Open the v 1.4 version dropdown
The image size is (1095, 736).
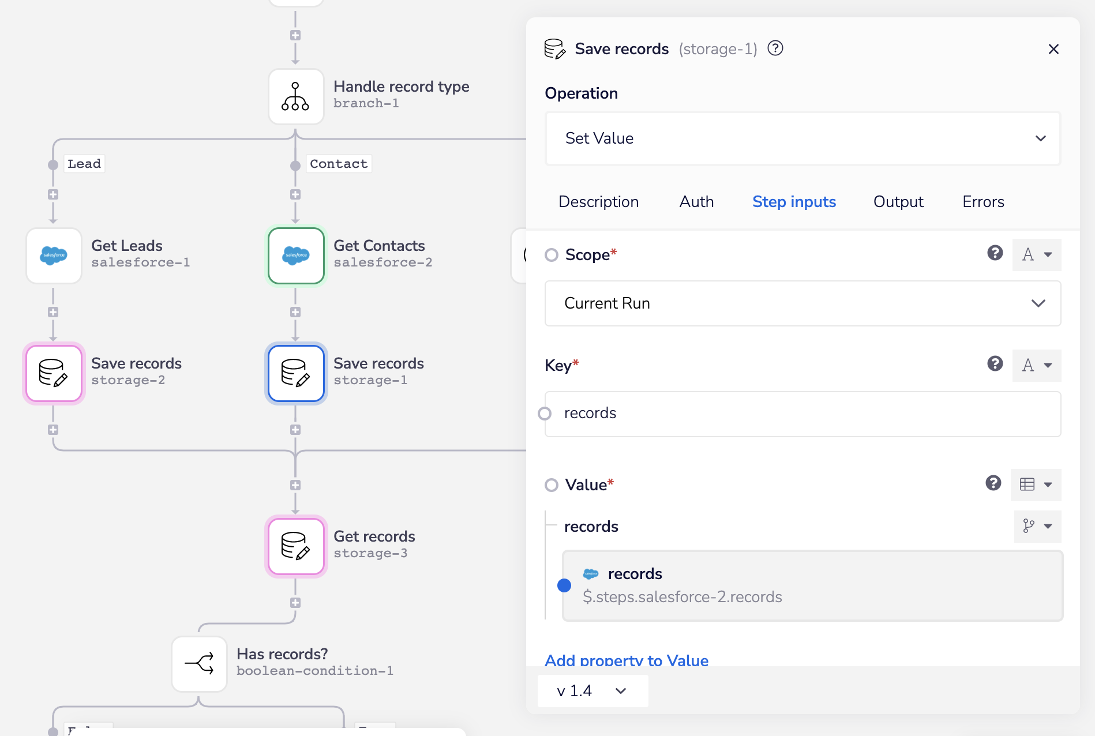pos(592,691)
